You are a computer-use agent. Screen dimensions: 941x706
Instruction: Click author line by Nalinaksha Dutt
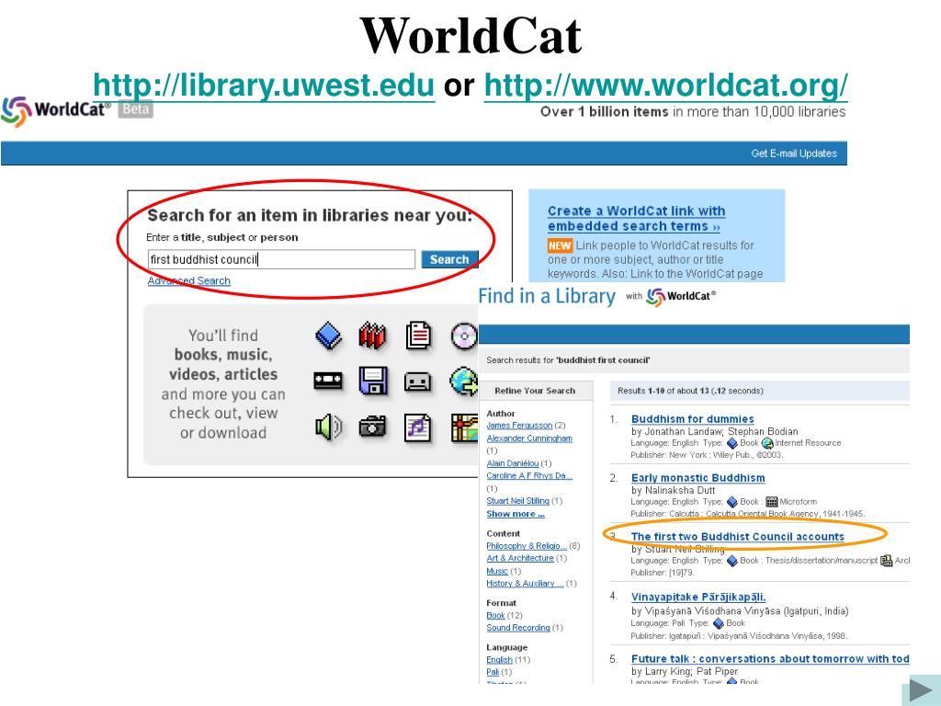click(674, 490)
